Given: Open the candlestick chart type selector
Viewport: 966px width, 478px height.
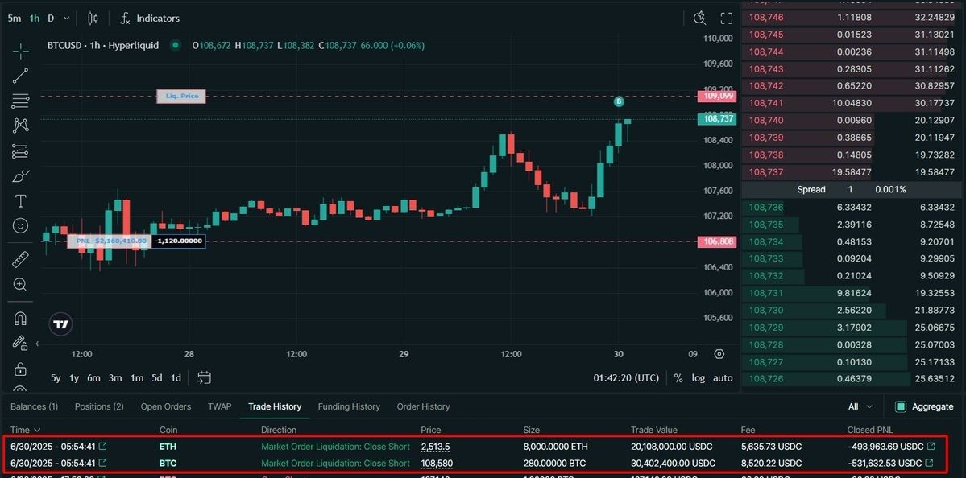Looking at the screenshot, I should pos(93,19).
